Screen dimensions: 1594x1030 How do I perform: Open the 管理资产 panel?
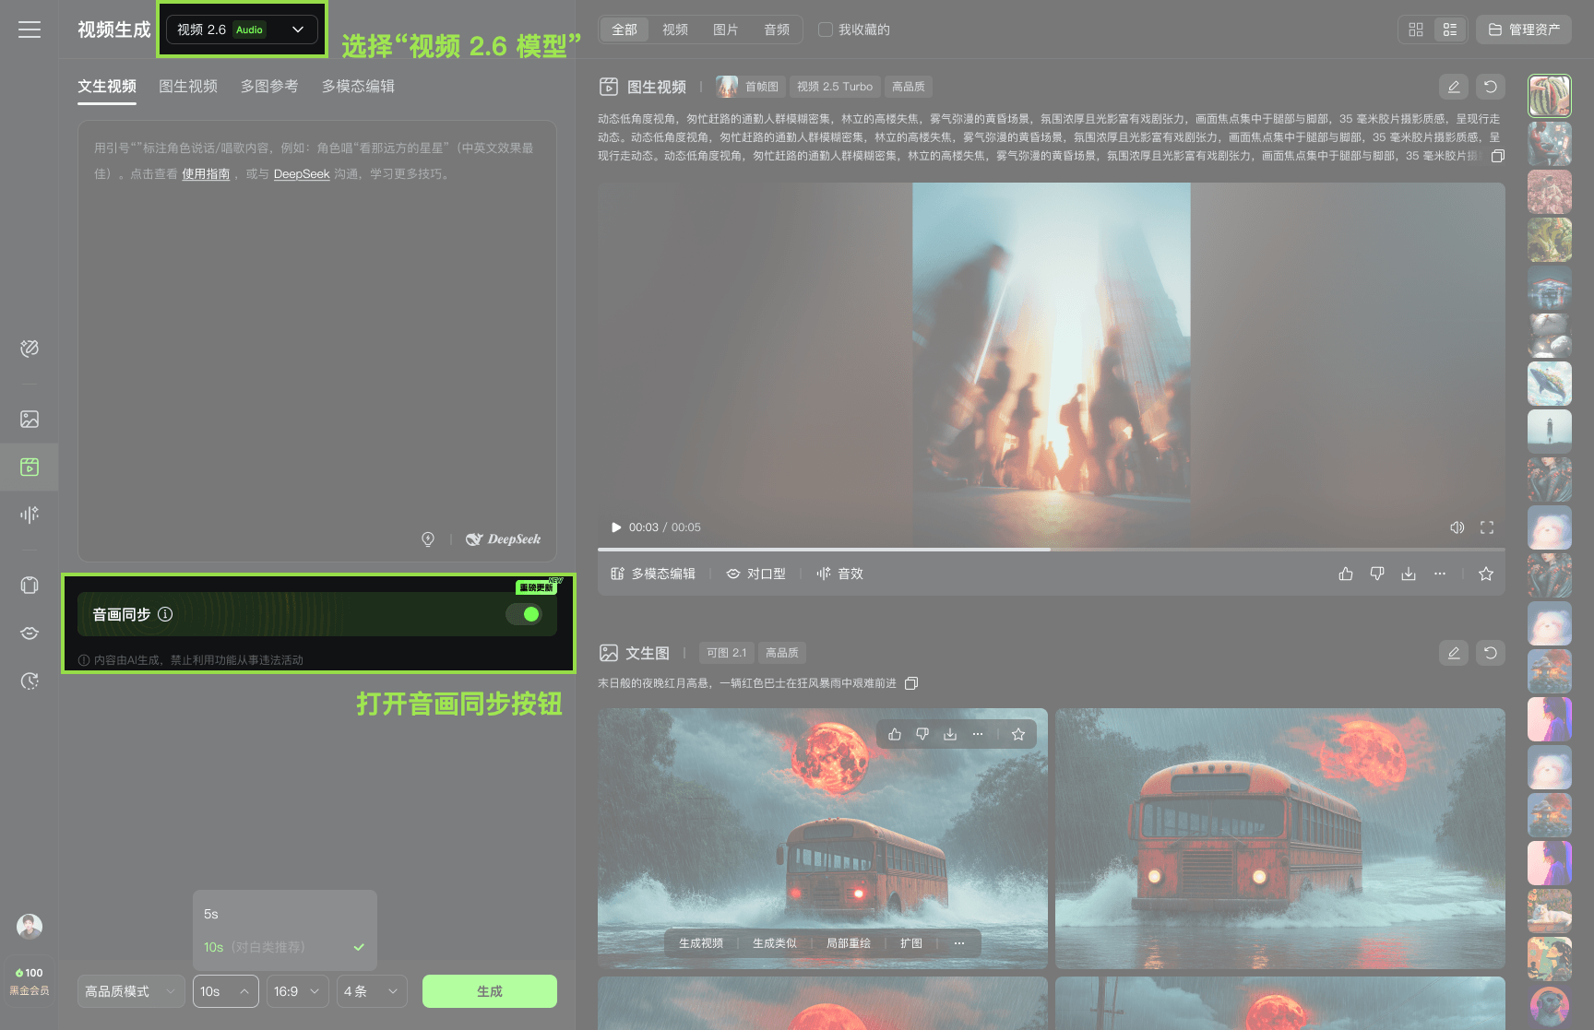1523,29
